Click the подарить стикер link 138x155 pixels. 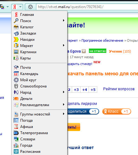point(80,64)
